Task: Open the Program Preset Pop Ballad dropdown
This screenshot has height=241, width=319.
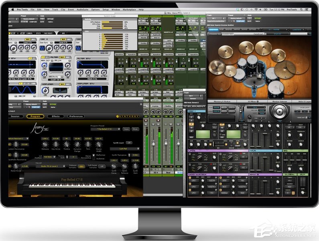Action: tap(106, 129)
